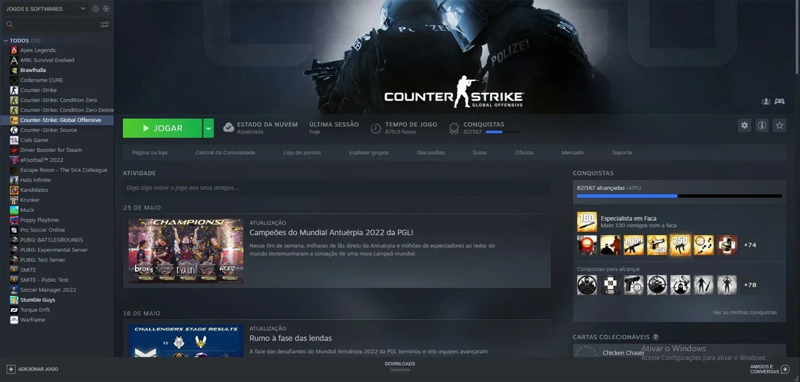Screen dimensions: 800x382
Task: Open the Página na loja tab
Action: [x=150, y=152]
